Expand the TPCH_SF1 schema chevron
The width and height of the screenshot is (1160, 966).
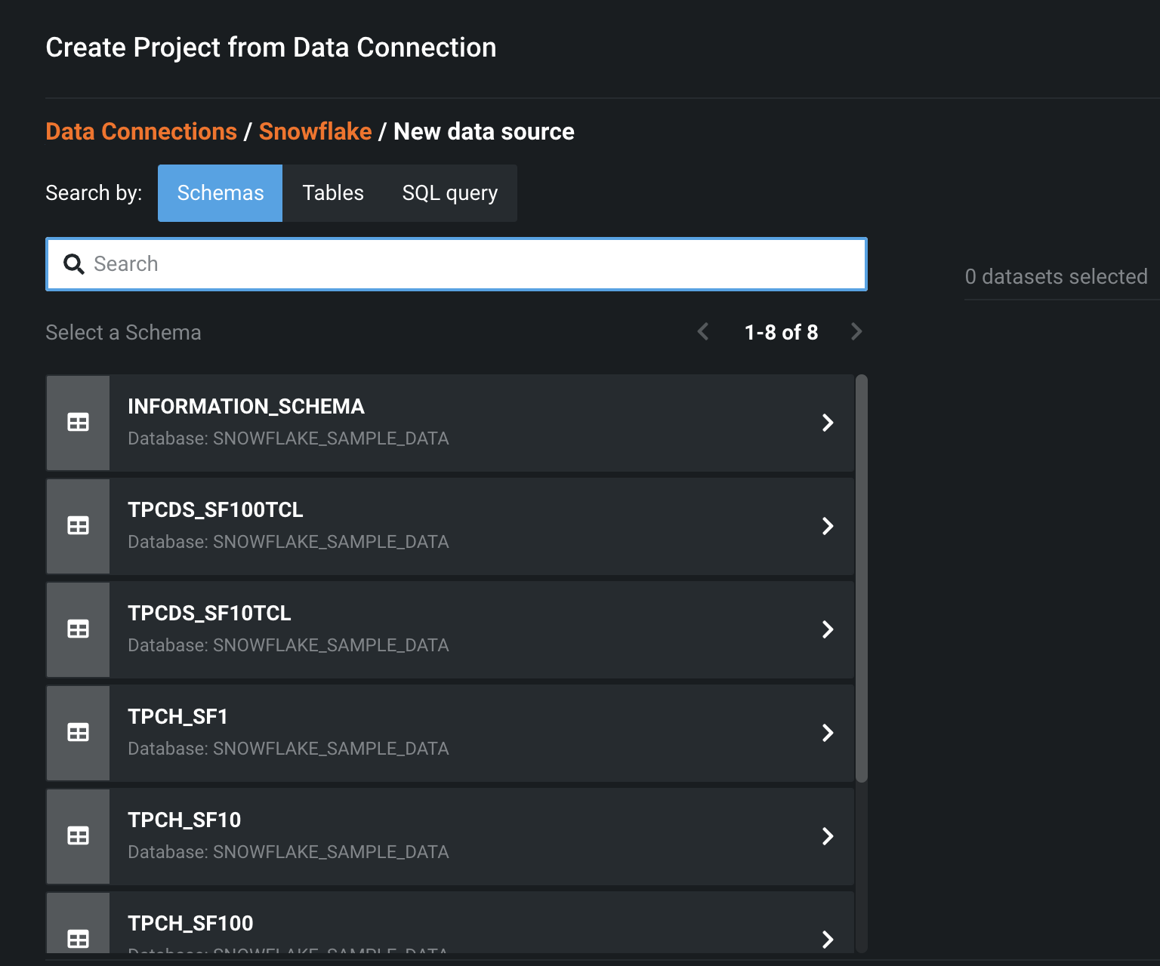coord(828,733)
